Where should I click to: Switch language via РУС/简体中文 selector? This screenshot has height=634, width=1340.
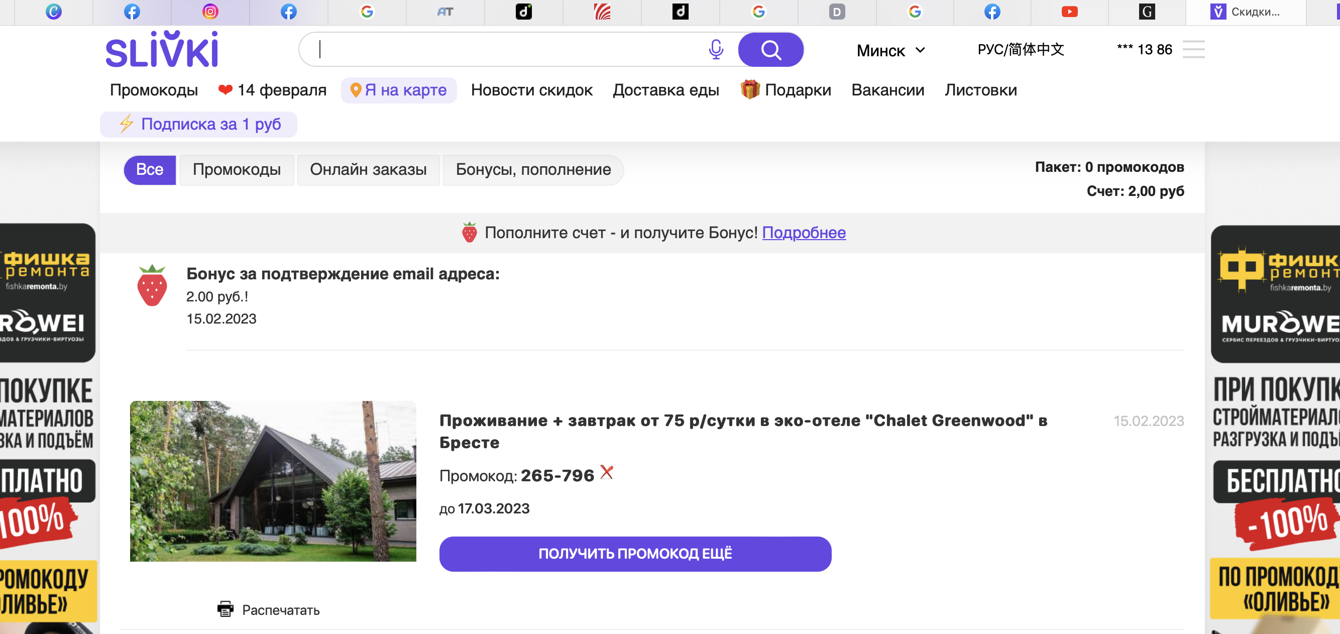1021,49
